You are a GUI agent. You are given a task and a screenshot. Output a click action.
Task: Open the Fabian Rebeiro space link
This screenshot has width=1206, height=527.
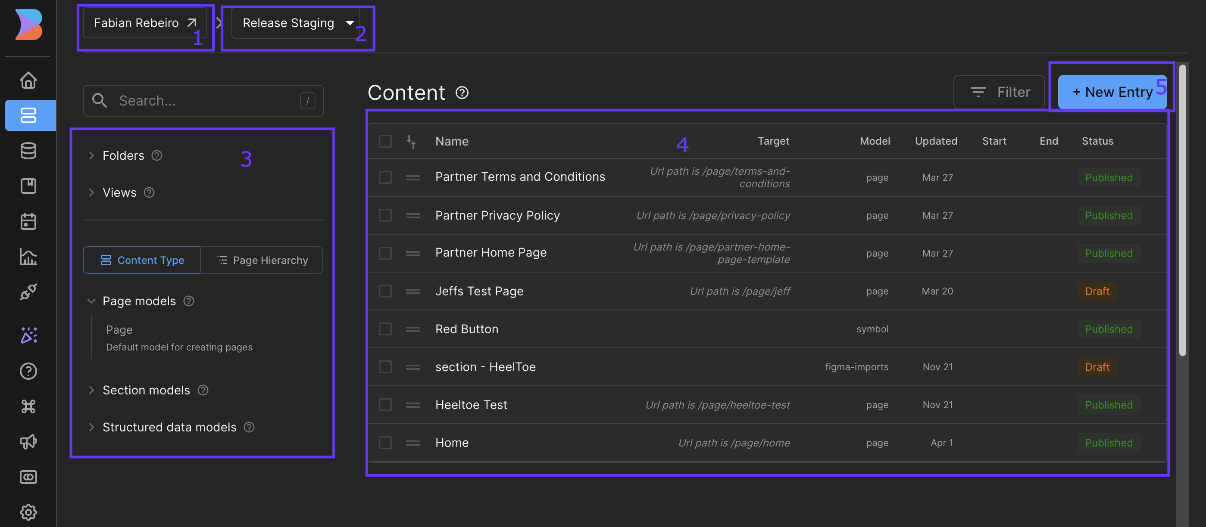coord(145,23)
